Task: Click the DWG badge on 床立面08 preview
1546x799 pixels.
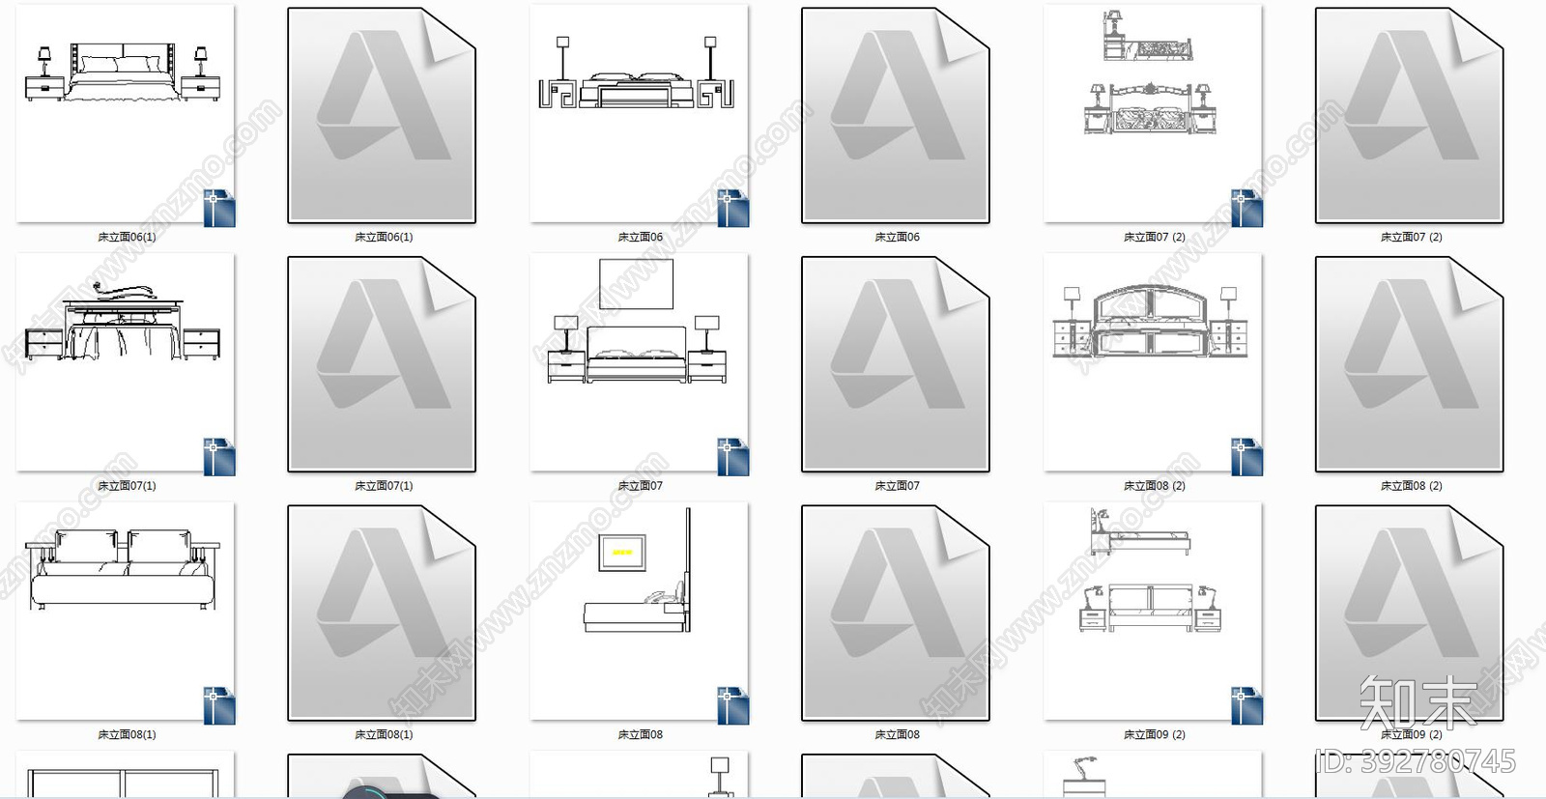Action: click(733, 706)
